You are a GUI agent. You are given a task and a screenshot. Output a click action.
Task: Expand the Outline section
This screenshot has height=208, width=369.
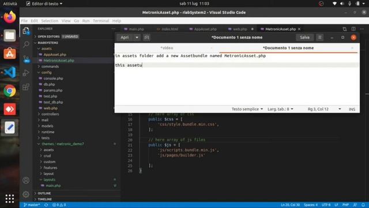tap(44, 193)
